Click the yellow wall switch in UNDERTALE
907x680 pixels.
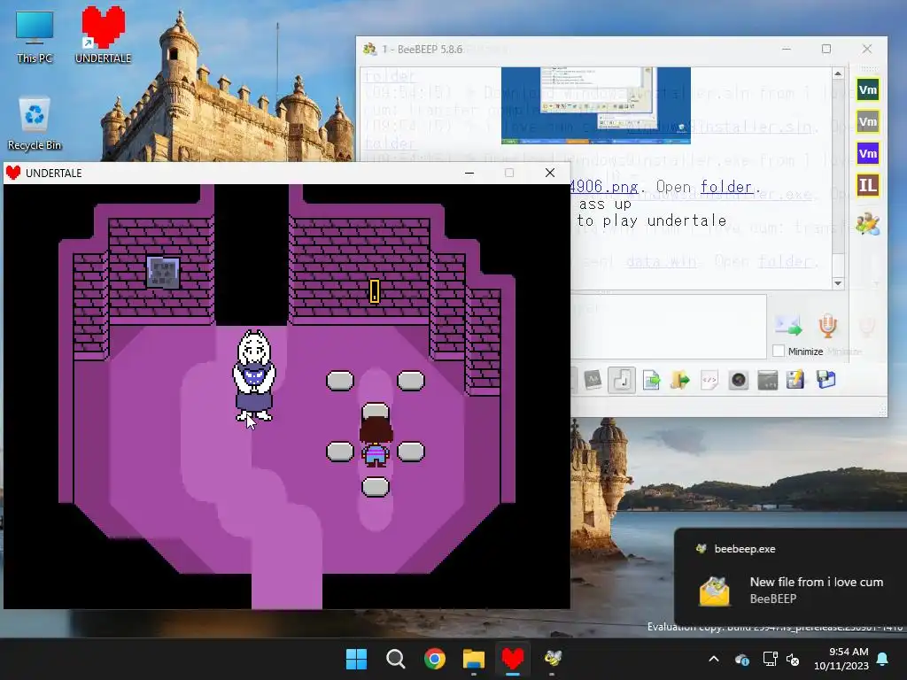(375, 290)
